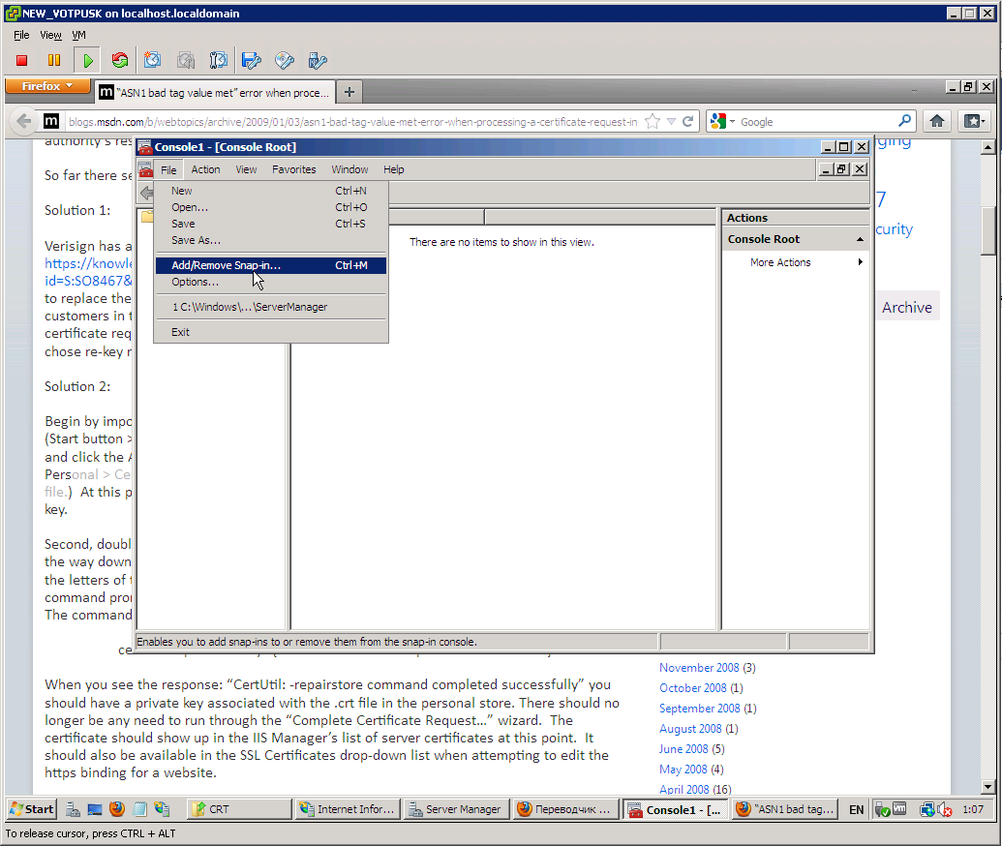The image size is (1002, 846).
Task: Open the VMware console View menu
Action: 50,35
